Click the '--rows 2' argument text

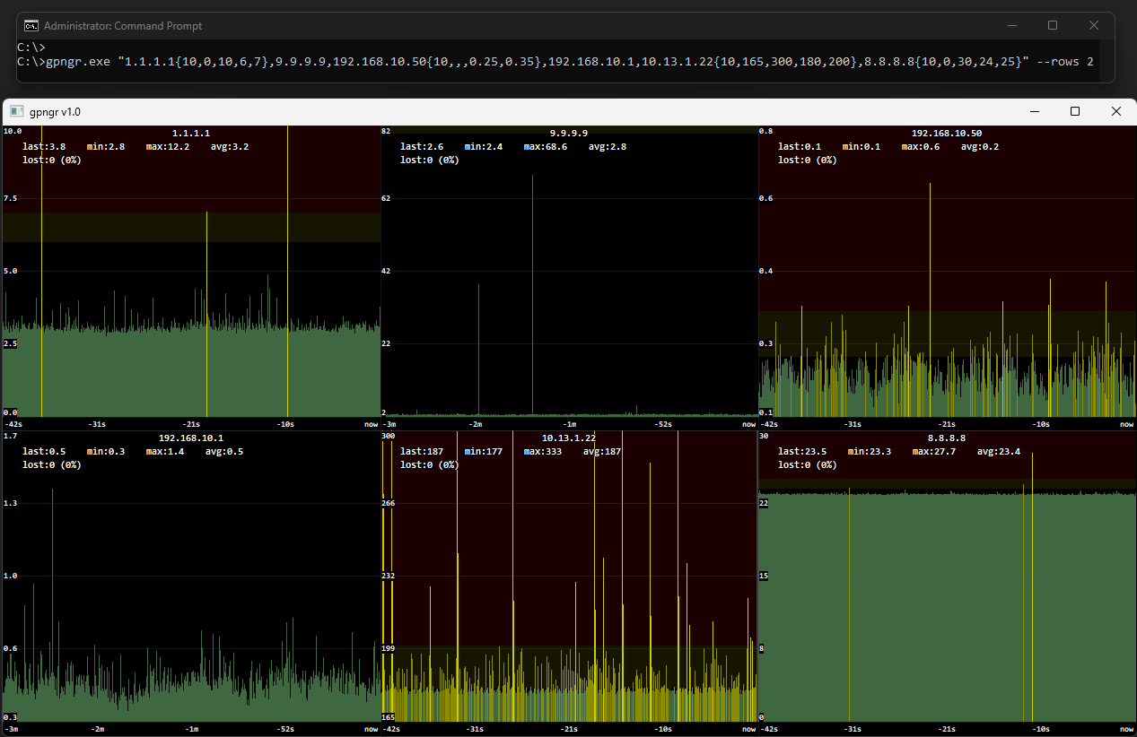(x=1065, y=63)
